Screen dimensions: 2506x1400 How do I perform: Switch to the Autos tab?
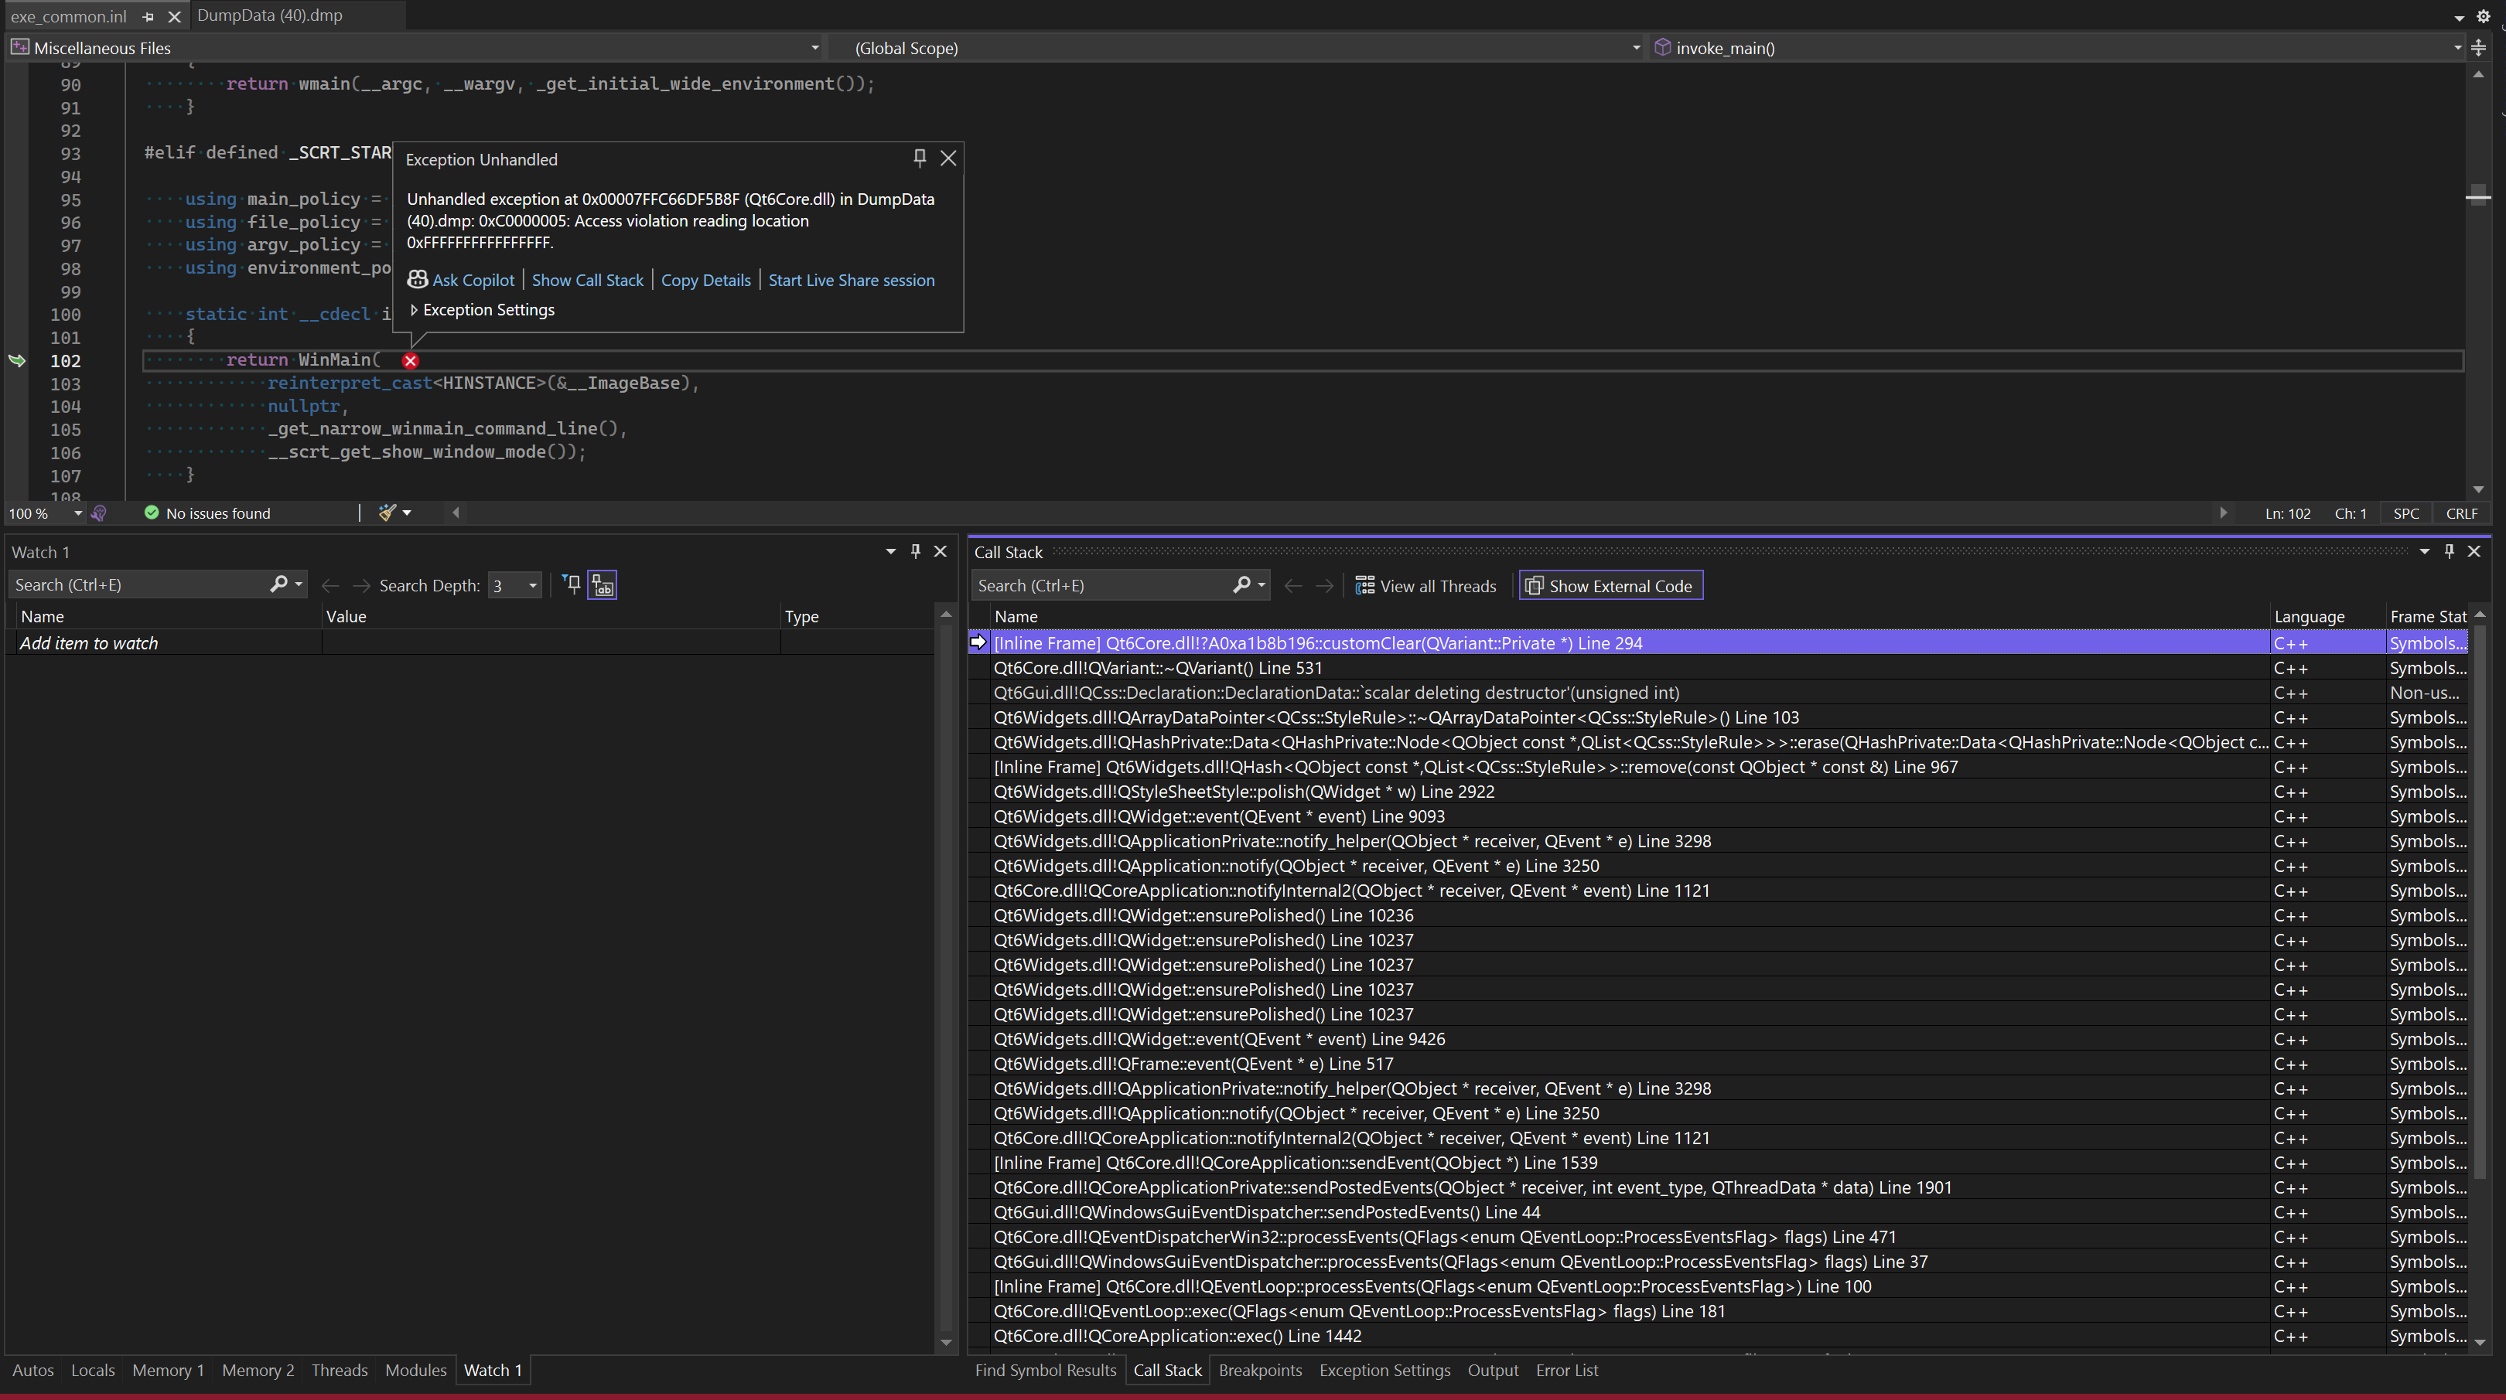(x=33, y=1370)
